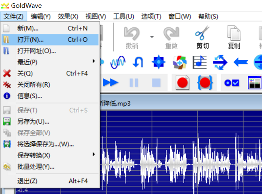Image resolution: width=262 pixels, height=194 pixels.
Task: Open 信息(S)... file information
Action: [50, 96]
